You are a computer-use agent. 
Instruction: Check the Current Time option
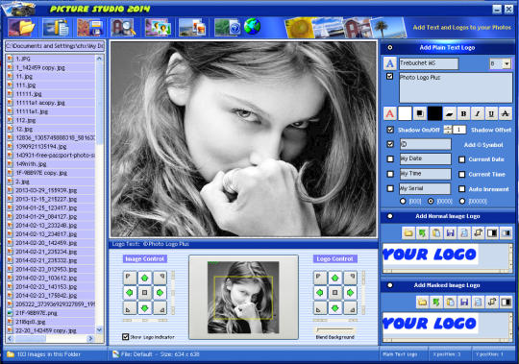[461, 174]
